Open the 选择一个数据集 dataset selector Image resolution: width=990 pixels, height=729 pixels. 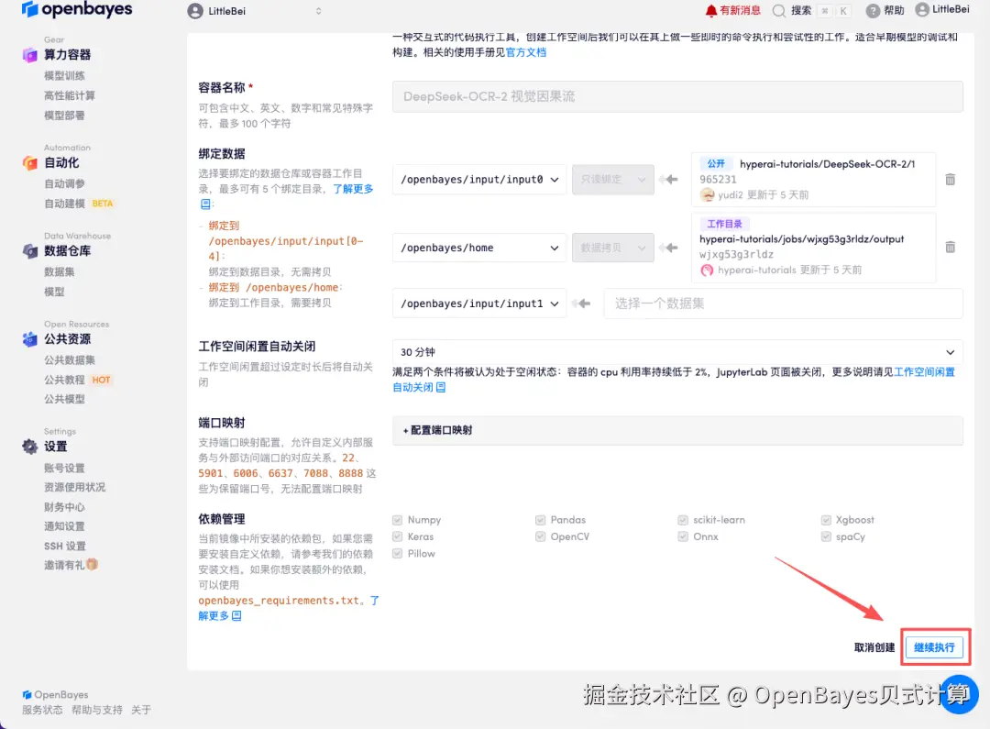pos(783,304)
